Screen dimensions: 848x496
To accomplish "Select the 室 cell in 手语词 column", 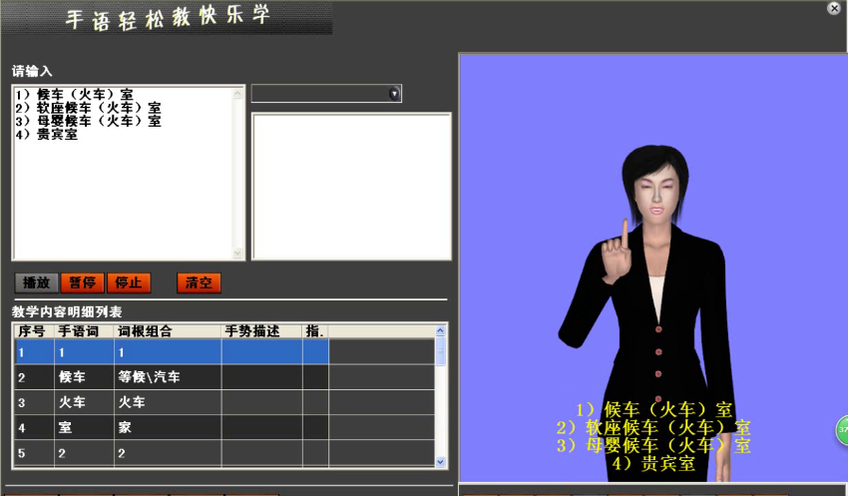I will 84,427.
